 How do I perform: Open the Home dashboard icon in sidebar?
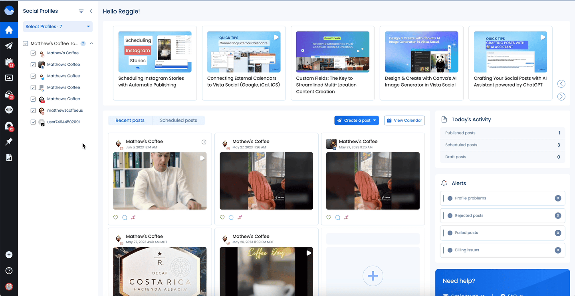(9, 30)
